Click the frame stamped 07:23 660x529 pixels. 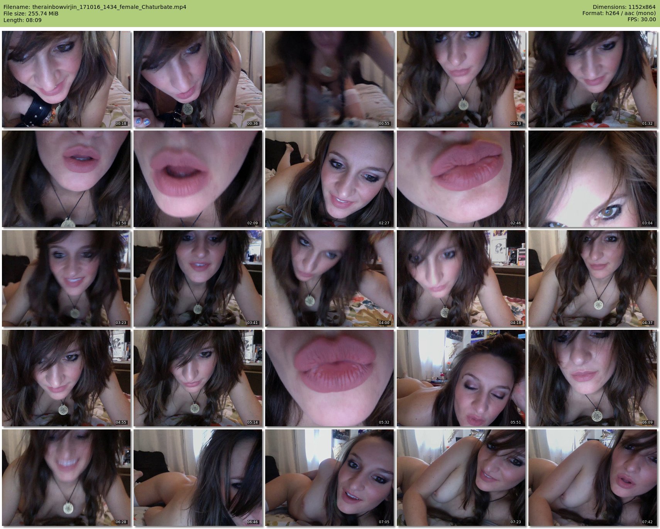461,478
